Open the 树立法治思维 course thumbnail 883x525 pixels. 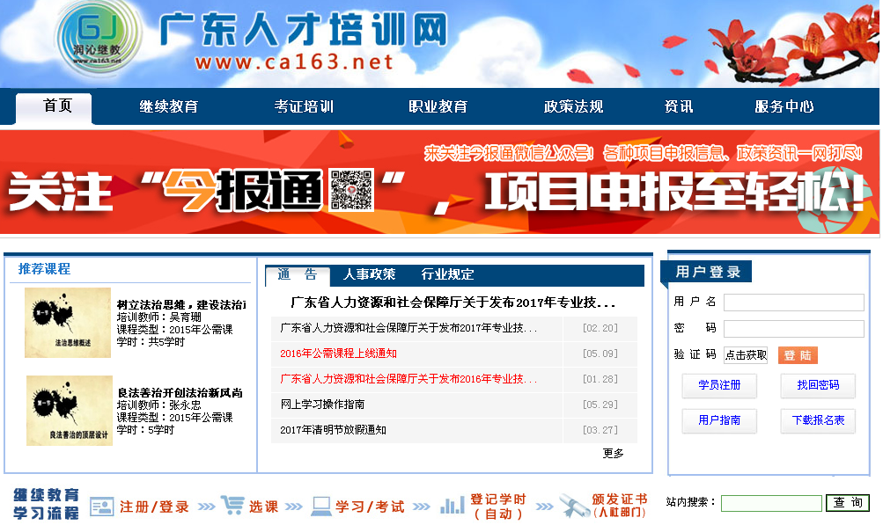pos(68,322)
